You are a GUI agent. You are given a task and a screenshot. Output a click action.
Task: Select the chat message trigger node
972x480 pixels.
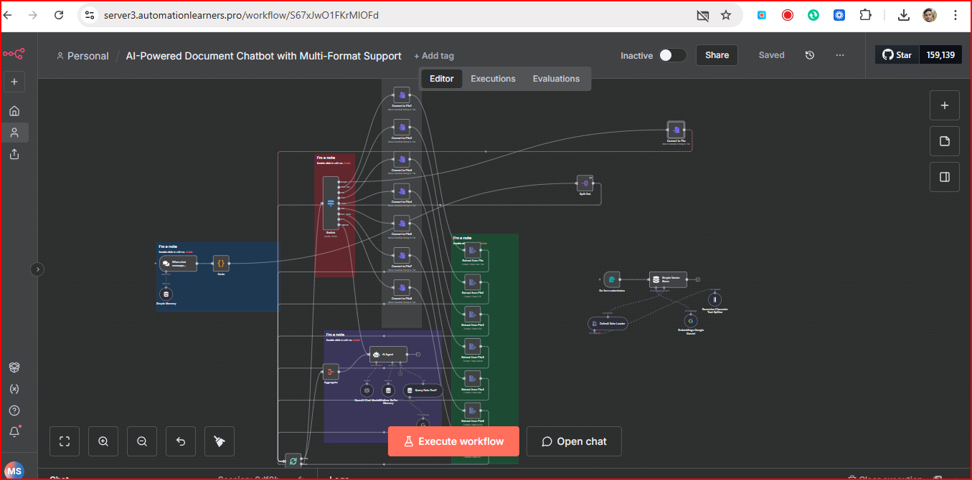[x=178, y=264]
